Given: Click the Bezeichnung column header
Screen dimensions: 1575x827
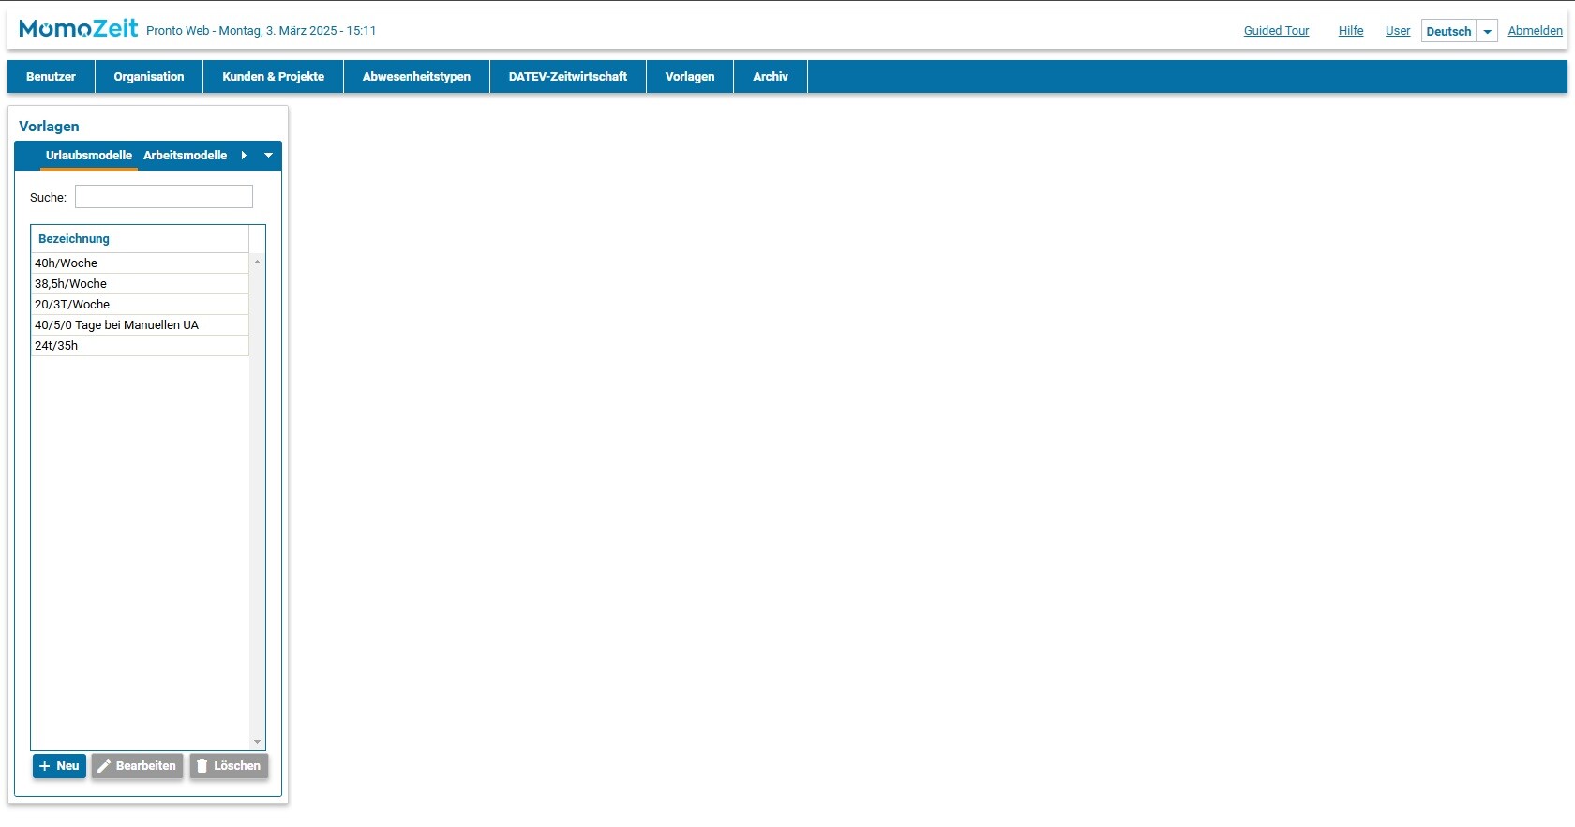Looking at the screenshot, I should point(74,239).
